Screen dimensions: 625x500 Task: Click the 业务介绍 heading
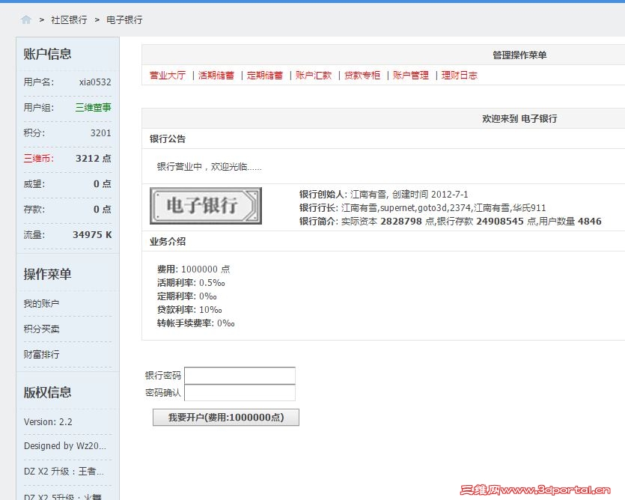point(168,241)
